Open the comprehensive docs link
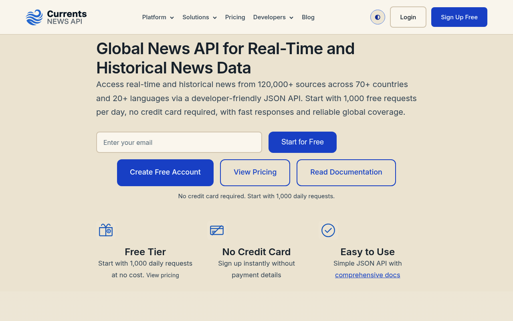Screen dimensions: 513x321 [368, 275]
